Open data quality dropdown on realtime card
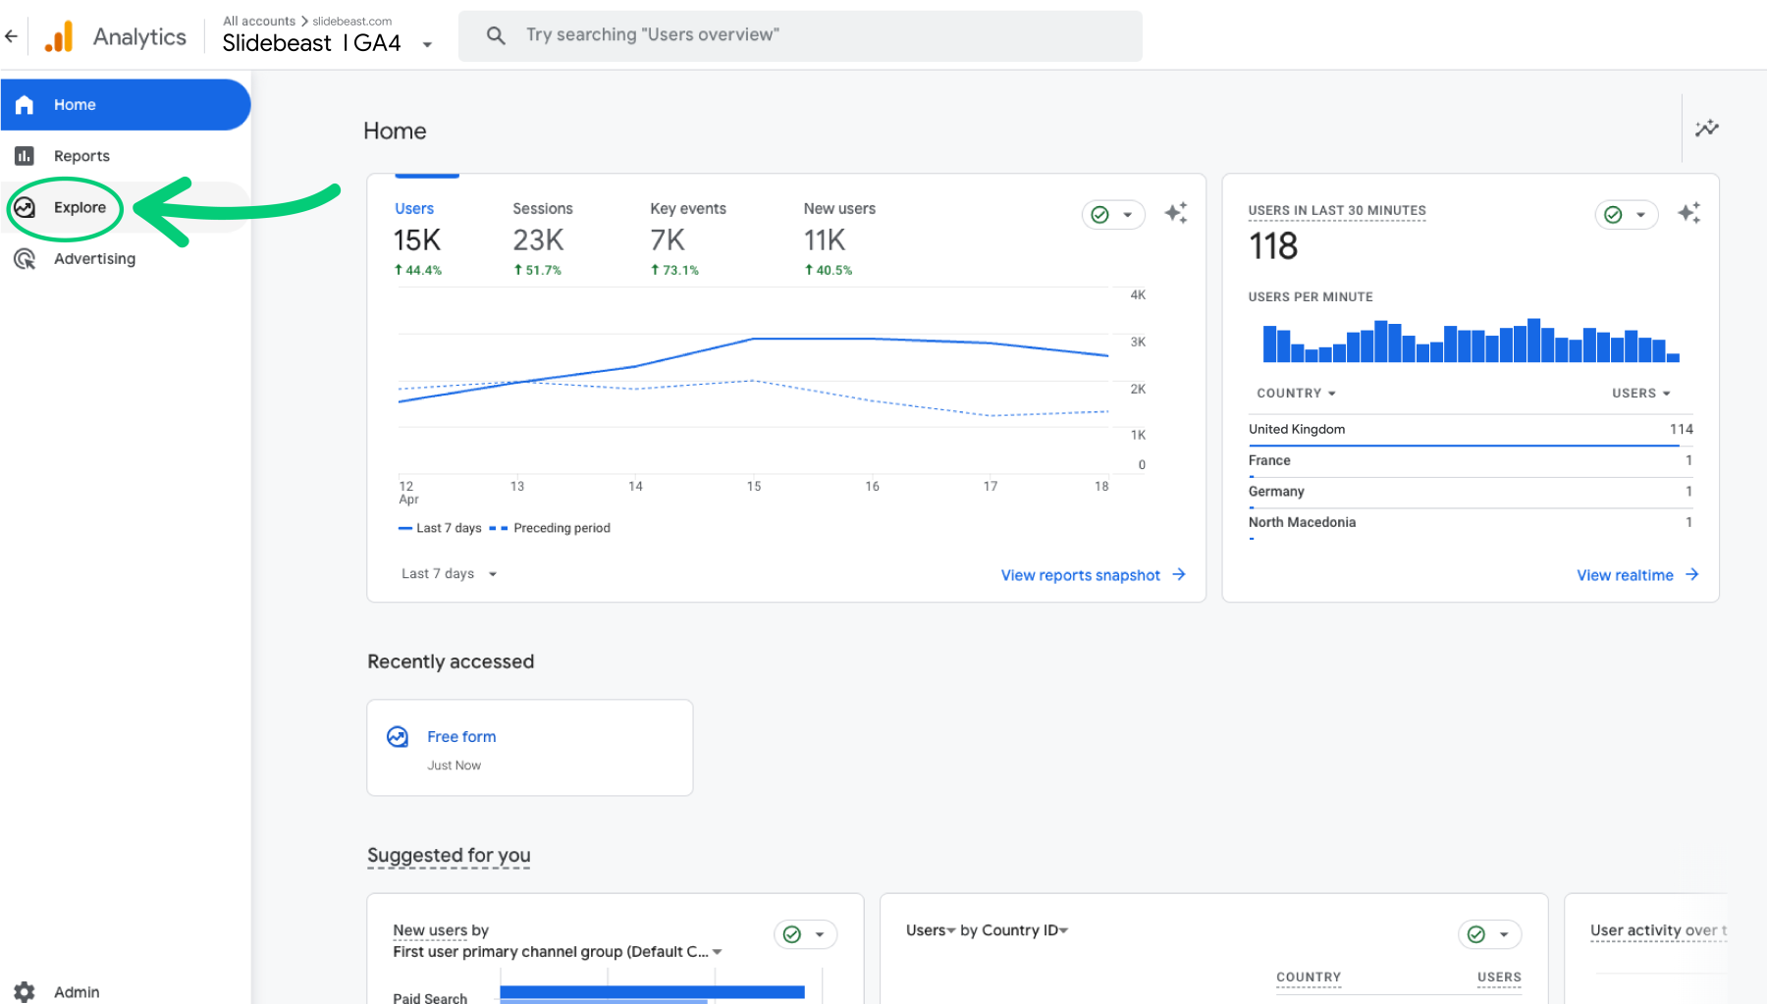The image size is (1767, 1004). click(x=1627, y=215)
